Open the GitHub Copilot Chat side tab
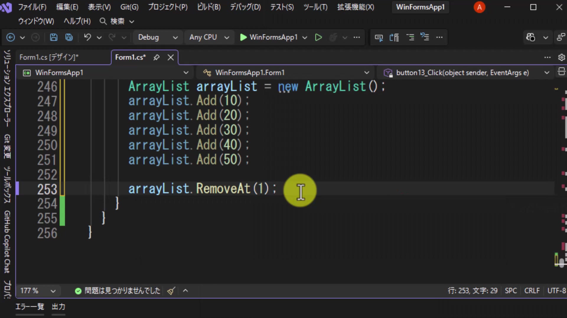Image resolution: width=567 pixels, height=318 pixels. [7, 242]
